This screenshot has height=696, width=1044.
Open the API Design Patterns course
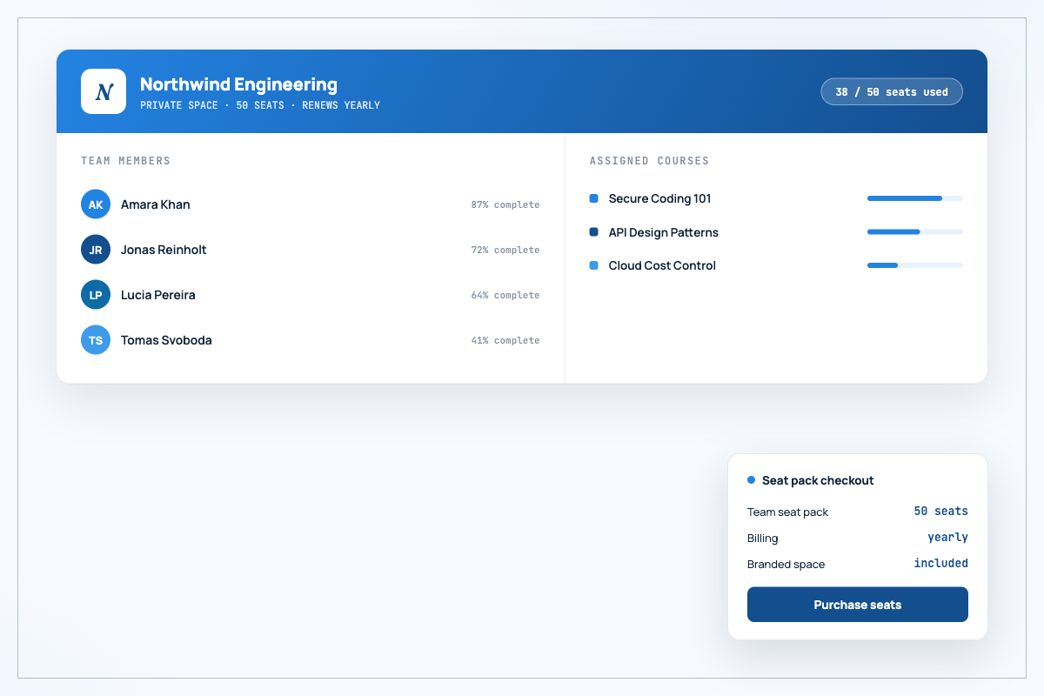point(664,232)
